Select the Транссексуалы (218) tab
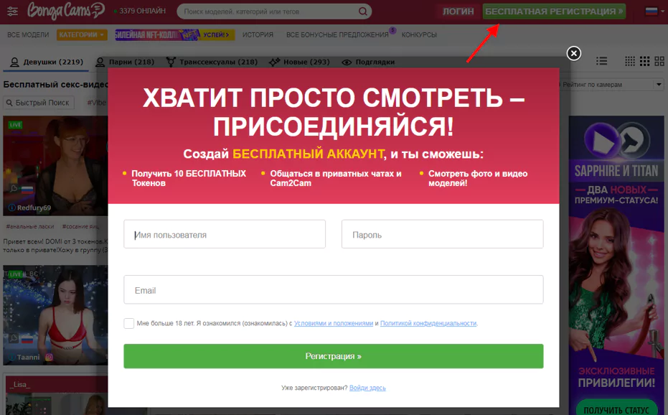This screenshot has width=668, height=415. click(212, 62)
